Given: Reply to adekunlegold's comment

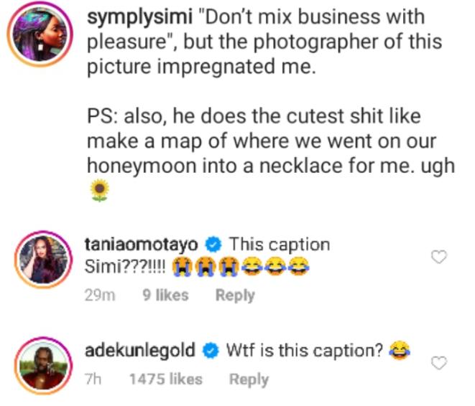Looking at the screenshot, I should pos(249,379).
